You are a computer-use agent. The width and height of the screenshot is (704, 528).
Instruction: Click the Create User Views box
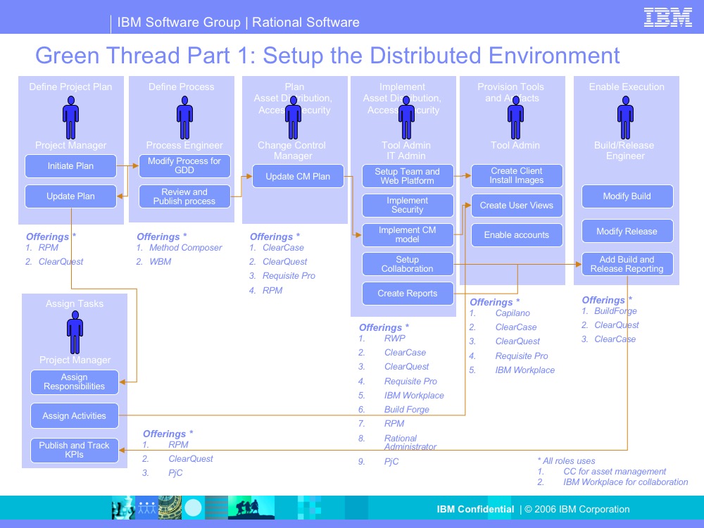(517, 205)
